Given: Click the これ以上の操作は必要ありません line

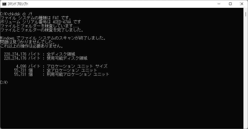Looking at the screenshot, I should pyautogui.click(x=32, y=46).
